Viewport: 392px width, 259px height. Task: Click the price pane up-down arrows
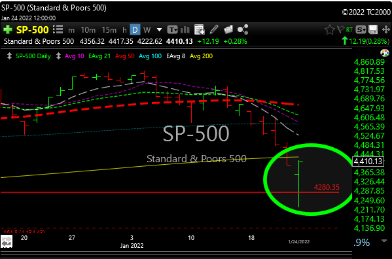click(9, 56)
